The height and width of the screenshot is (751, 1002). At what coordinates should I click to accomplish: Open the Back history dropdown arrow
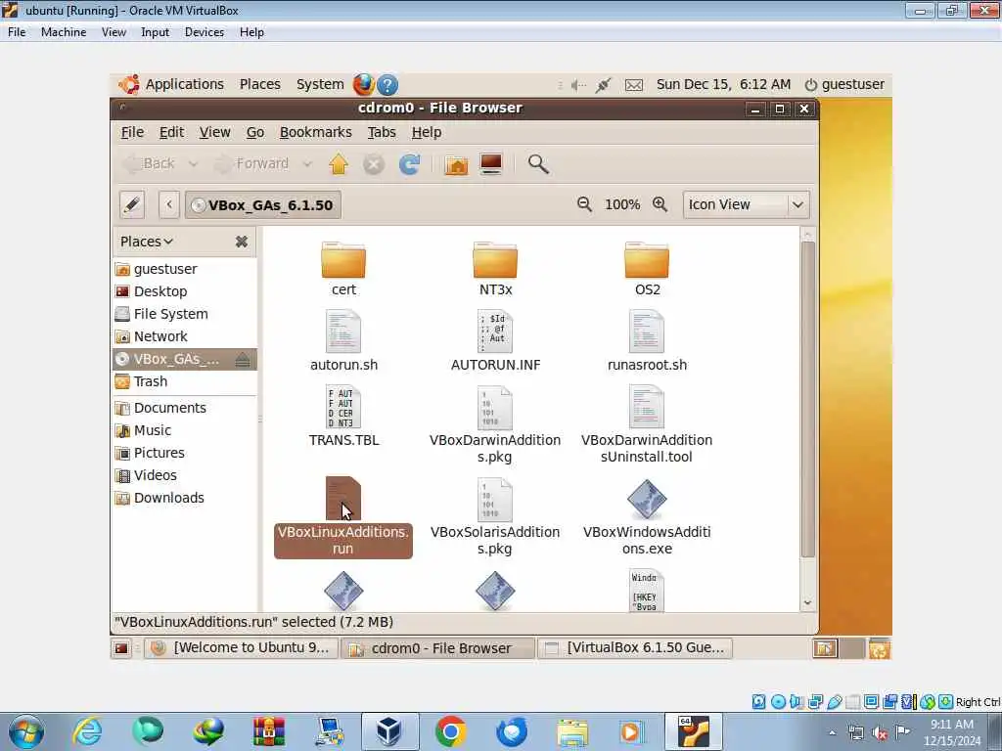(193, 164)
